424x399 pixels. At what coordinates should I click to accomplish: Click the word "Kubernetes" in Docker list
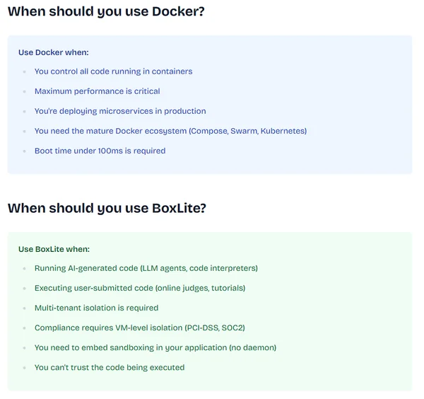[x=282, y=131]
